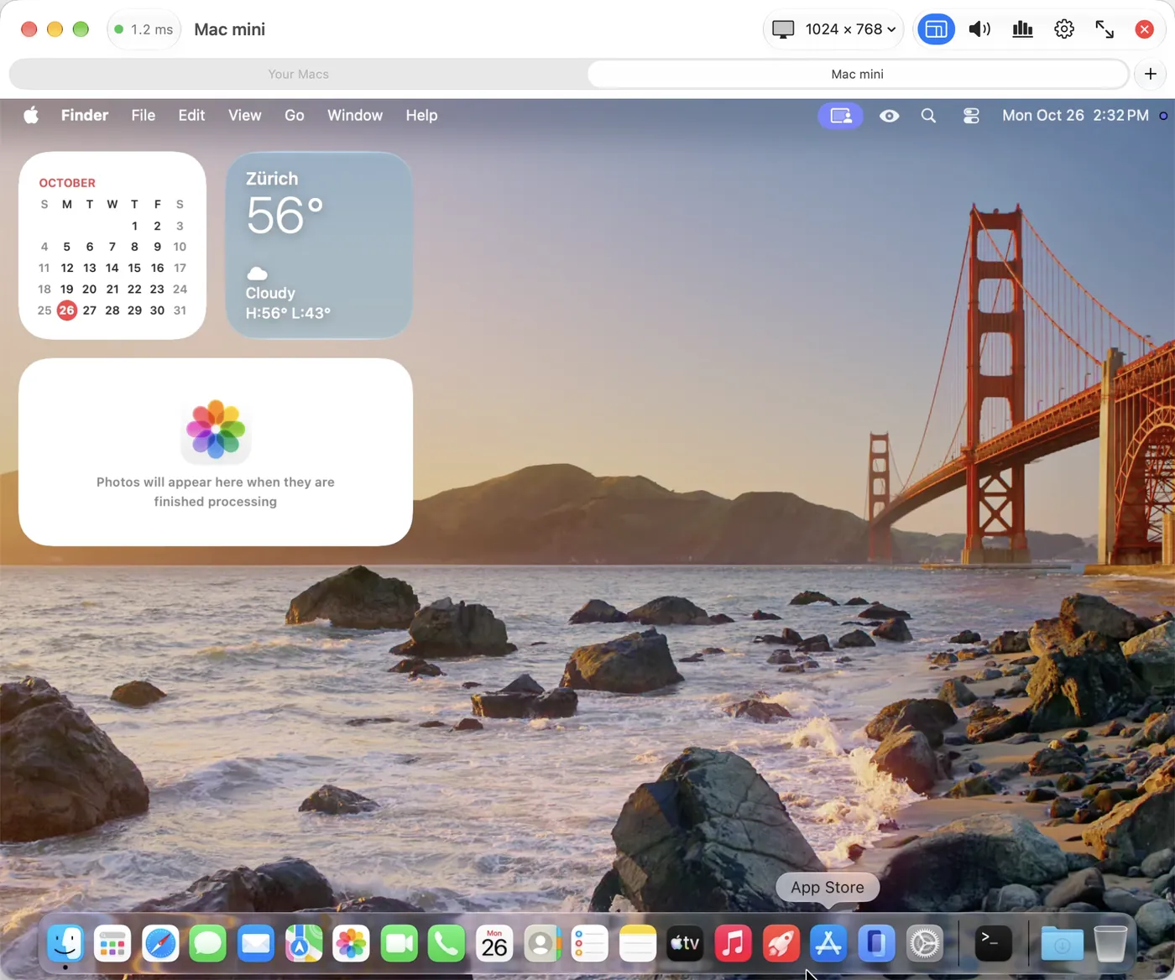Image resolution: width=1175 pixels, height=980 pixels.
Task: Open Music from the Dock
Action: coord(733,944)
